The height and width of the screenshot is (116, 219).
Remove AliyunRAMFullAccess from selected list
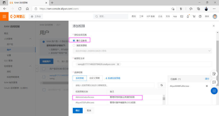tap(207, 86)
